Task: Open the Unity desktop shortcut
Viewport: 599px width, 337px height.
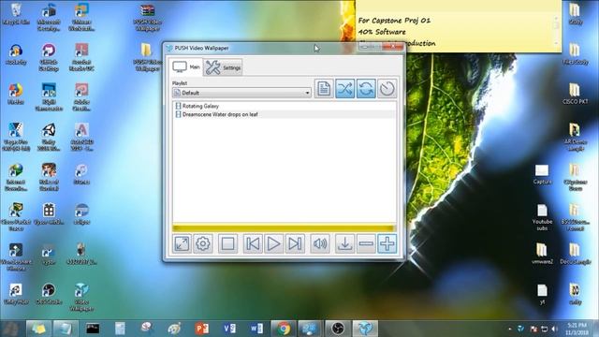Action: point(49,138)
